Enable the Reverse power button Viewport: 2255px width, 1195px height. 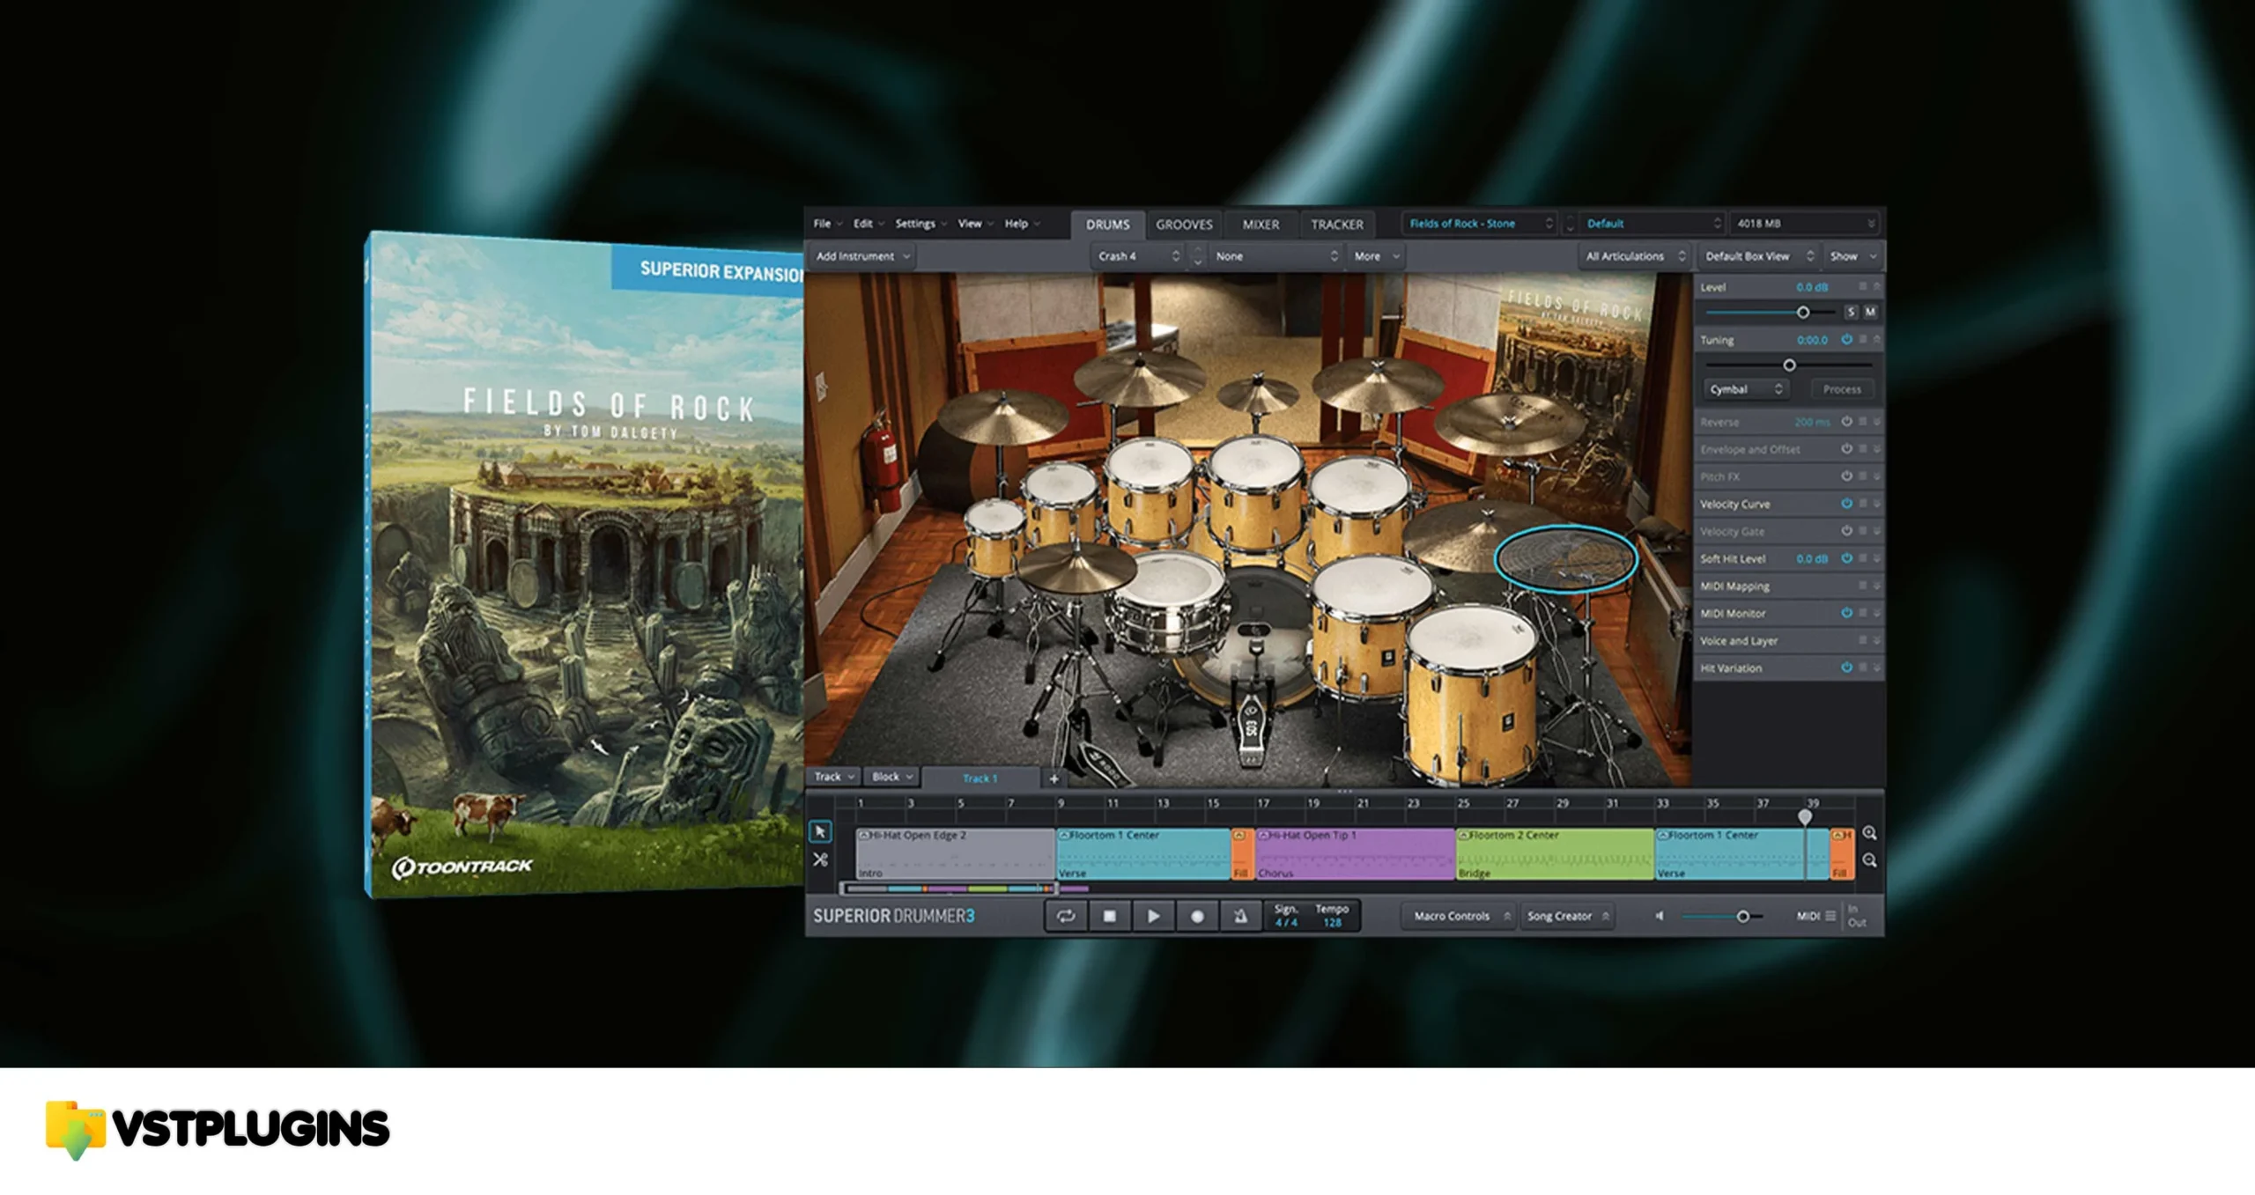click(x=1846, y=422)
